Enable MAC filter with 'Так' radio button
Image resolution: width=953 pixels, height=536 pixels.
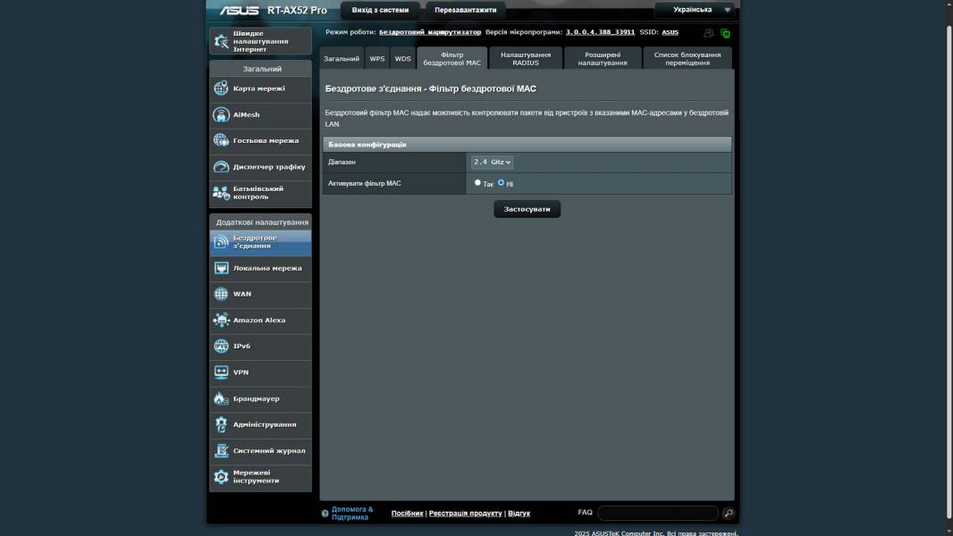[477, 182]
